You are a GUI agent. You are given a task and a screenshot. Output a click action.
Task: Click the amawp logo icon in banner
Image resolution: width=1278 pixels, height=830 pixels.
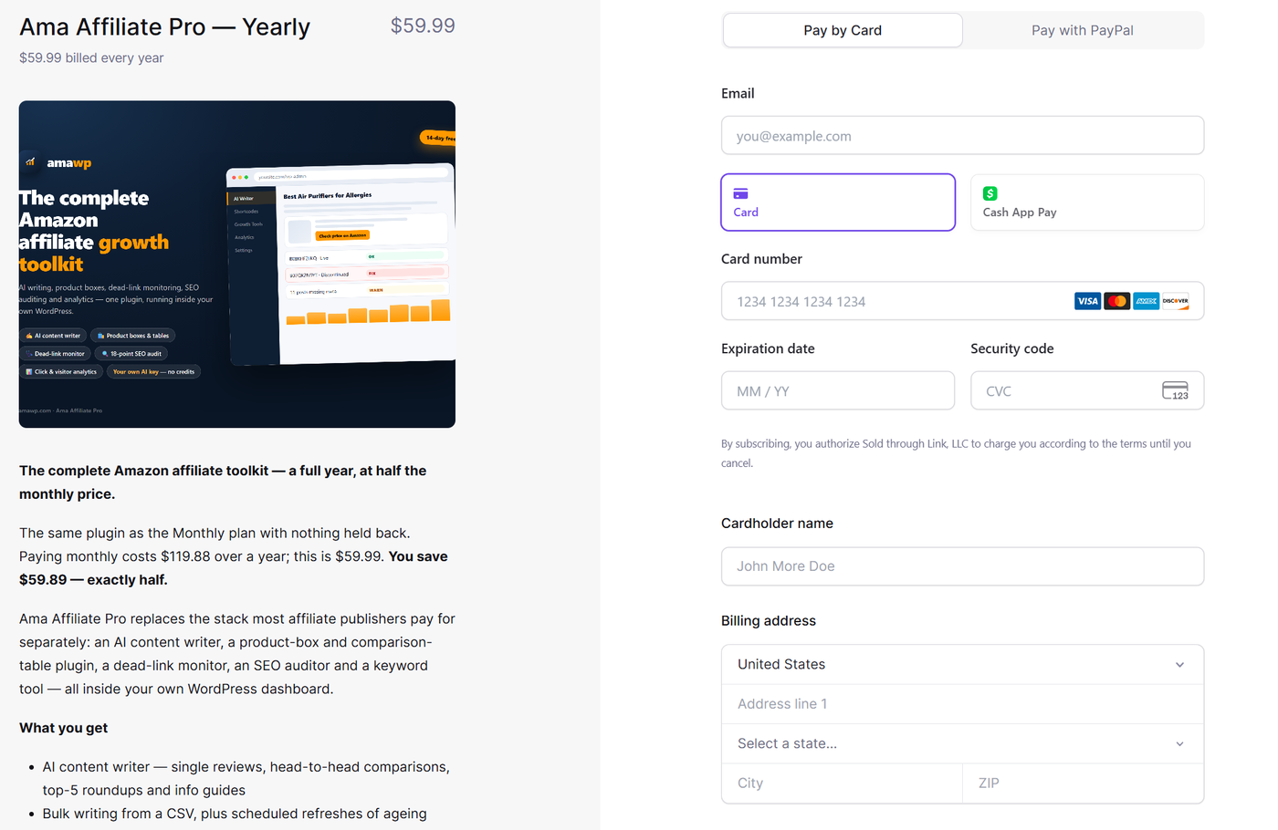(x=30, y=162)
